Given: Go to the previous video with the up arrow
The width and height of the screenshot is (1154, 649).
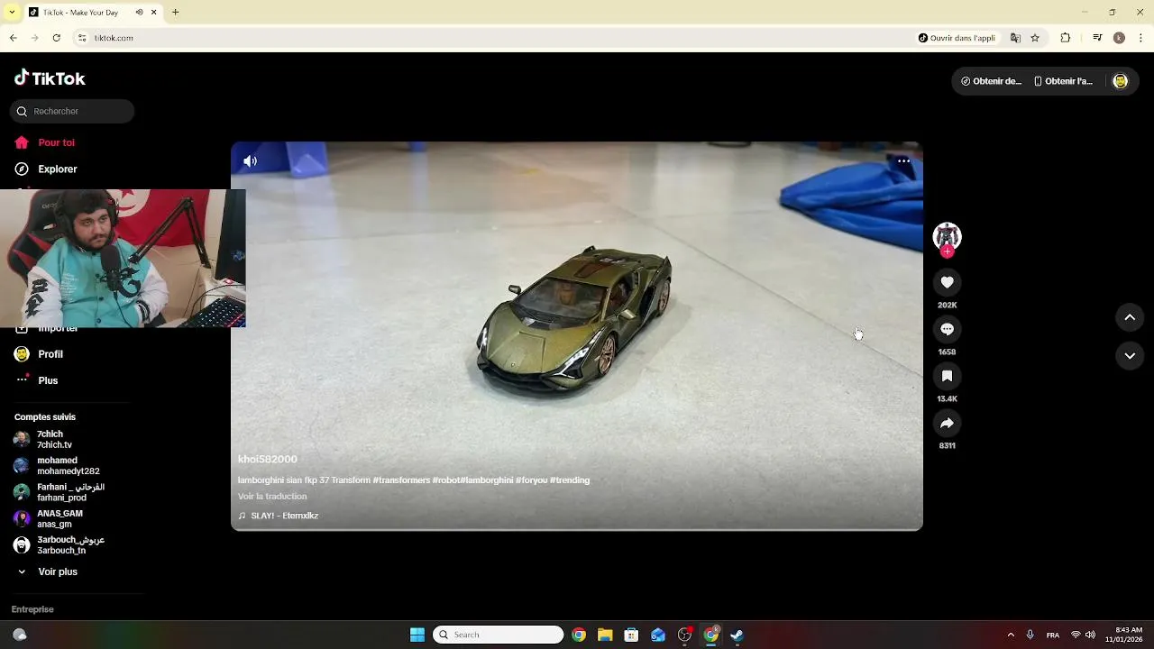Looking at the screenshot, I should click(1130, 317).
